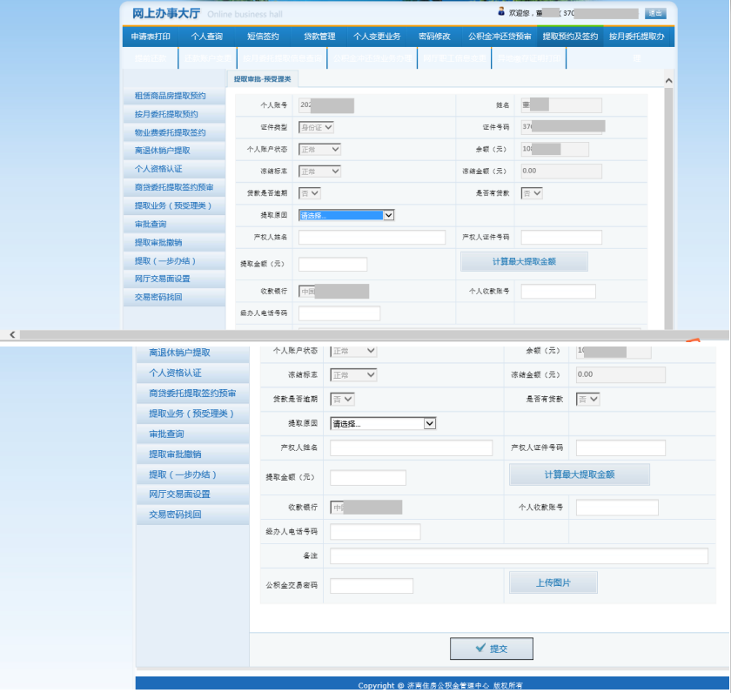This screenshot has width=731, height=693.
Task: Click the 备注 remarks input field
Action: [519, 556]
